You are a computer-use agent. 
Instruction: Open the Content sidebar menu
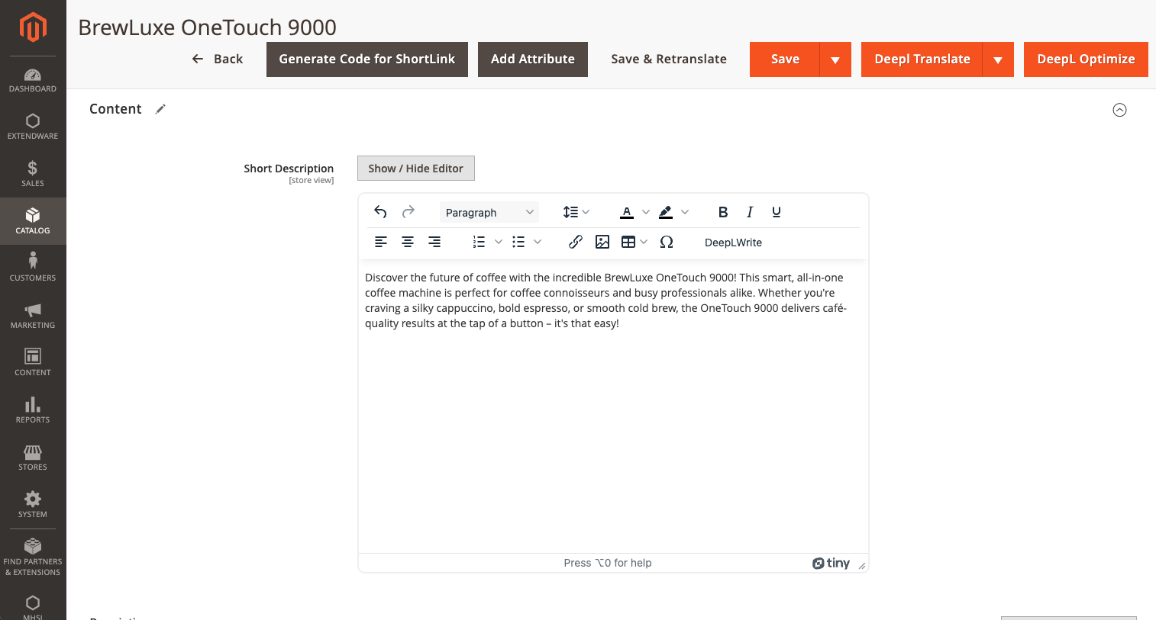33,363
